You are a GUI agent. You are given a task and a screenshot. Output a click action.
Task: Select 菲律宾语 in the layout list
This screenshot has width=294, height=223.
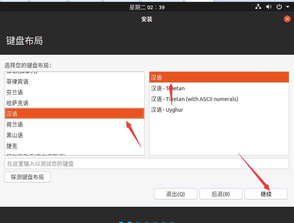(75, 82)
